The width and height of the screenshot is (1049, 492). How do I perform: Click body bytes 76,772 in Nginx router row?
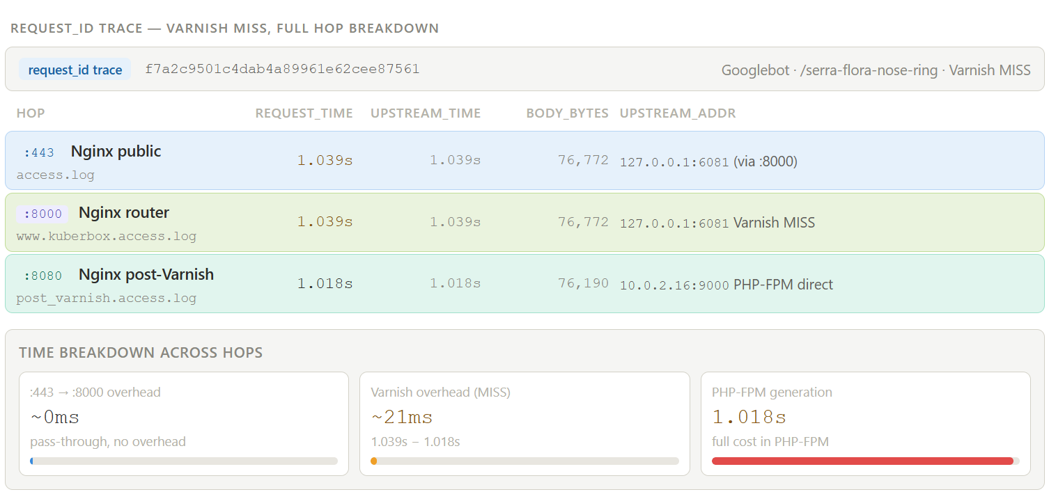(583, 222)
